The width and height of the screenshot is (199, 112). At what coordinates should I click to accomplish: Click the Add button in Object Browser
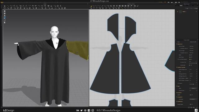click(x=187, y=8)
